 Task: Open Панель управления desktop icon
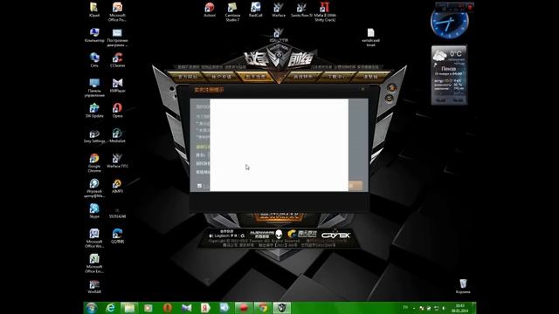pos(94,87)
